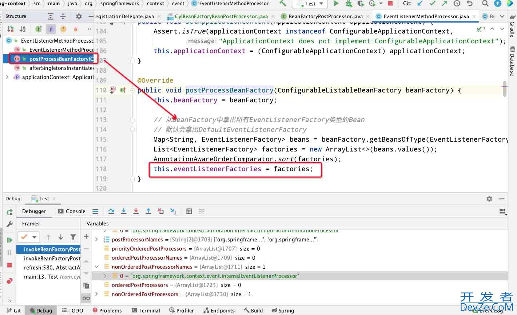This screenshot has height=315, width=517.
Task: Click Force Step Into red arrow
Action: (x=136, y=211)
